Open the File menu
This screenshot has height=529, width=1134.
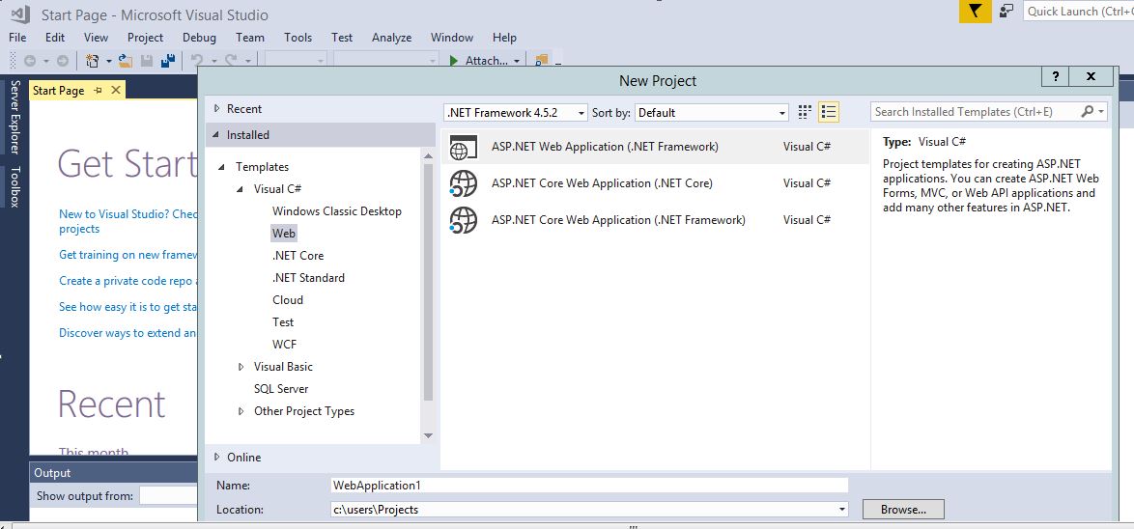(17, 38)
